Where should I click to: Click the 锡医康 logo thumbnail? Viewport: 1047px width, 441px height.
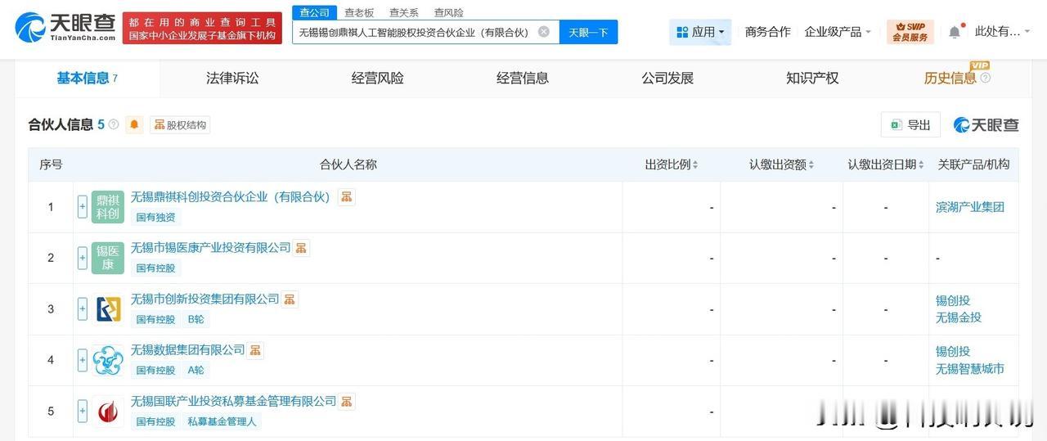point(108,258)
